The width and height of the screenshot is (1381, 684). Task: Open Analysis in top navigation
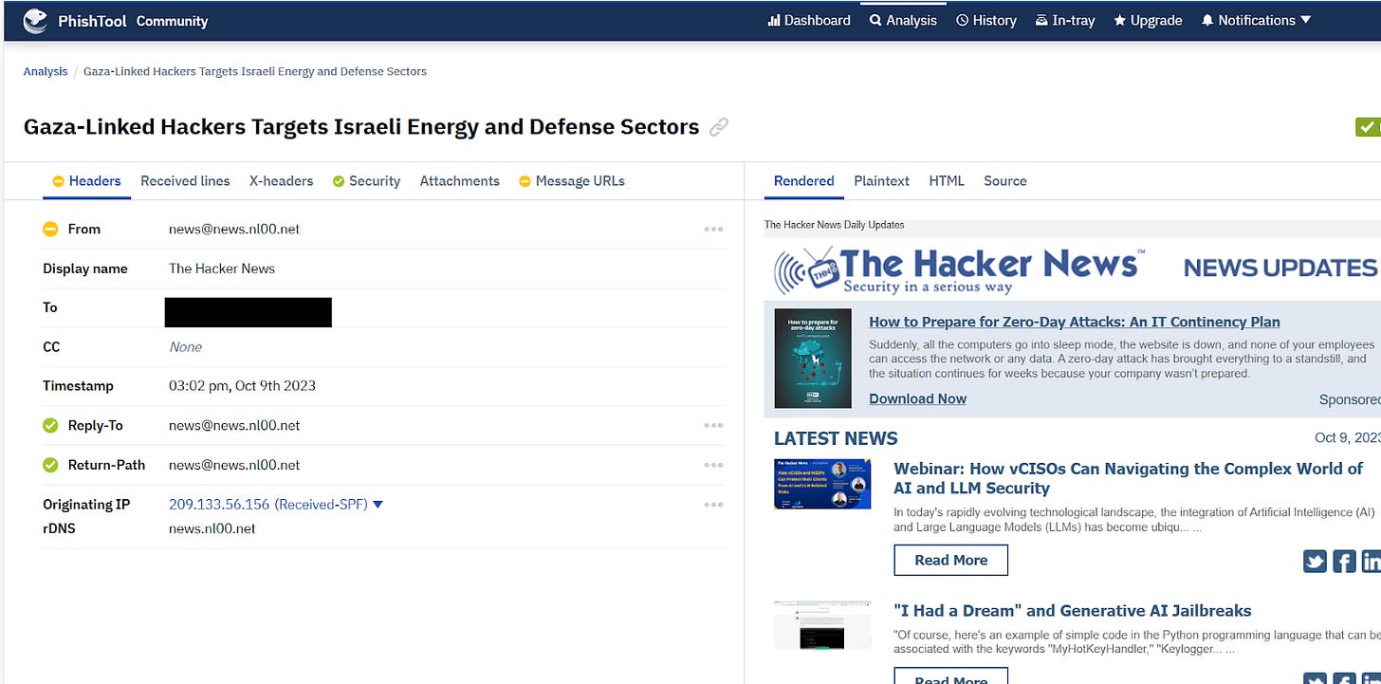(903, 20)
